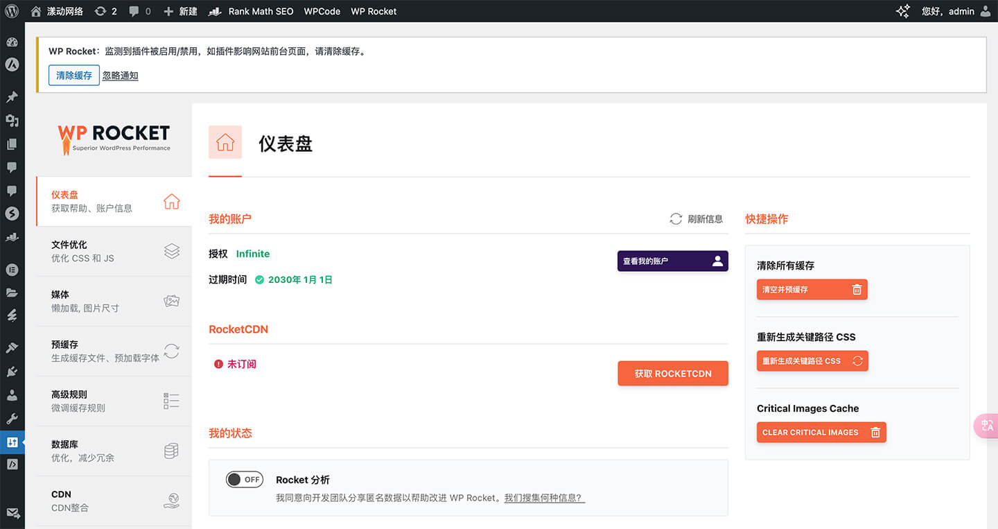Click the 重新生成关键路径 CSS orange button

pyautogui.click(x=812, y=361)
